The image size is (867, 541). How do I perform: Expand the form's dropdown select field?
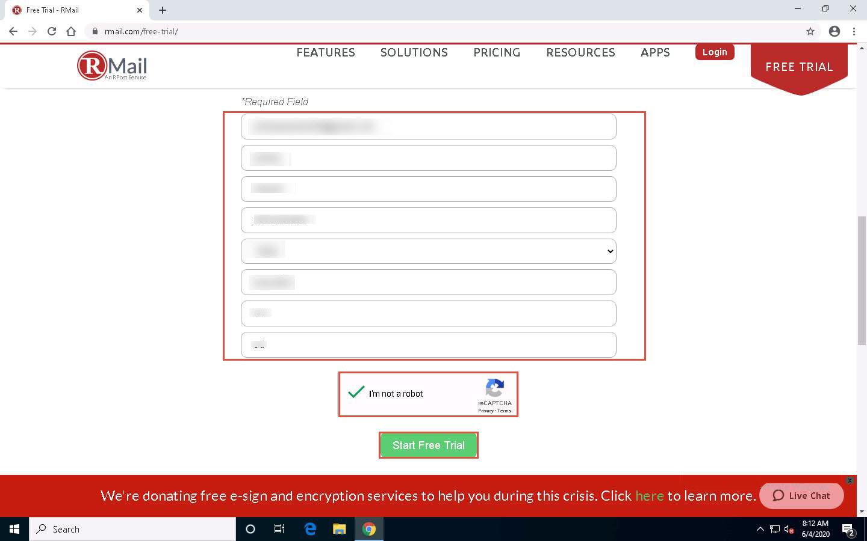(428, 251)
